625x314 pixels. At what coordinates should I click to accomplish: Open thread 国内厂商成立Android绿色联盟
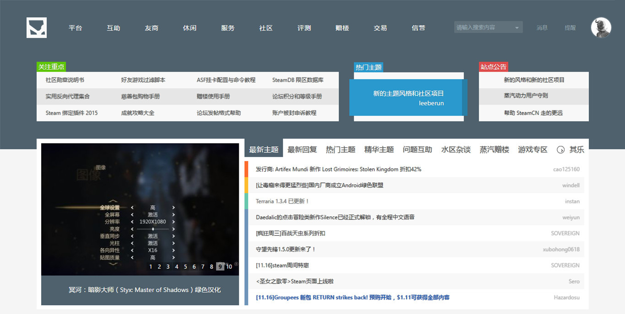(x=319, y=185)
